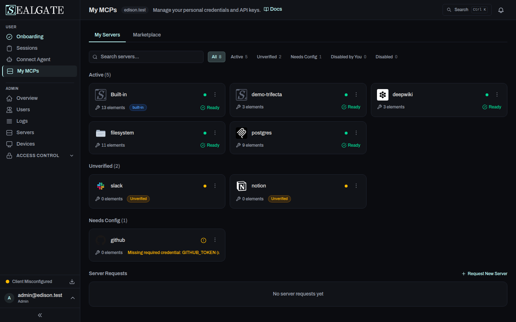The image size is (516, 322).
Task: Select the My Servers tab
Action: click(107, 35)
